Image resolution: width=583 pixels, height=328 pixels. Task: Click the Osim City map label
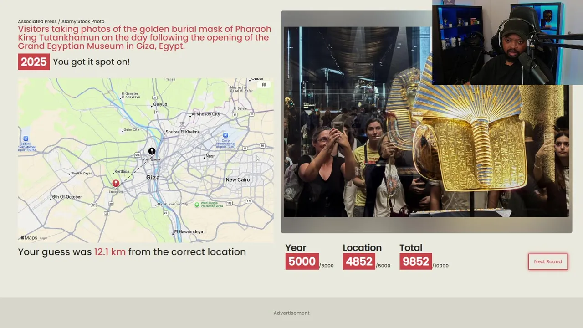click(x=131, y=129)
